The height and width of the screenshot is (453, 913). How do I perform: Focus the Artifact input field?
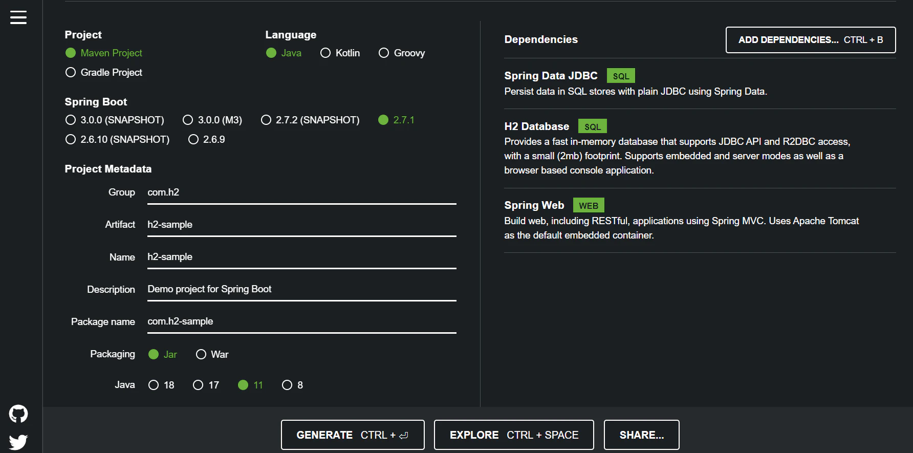(x=302, y=225)
